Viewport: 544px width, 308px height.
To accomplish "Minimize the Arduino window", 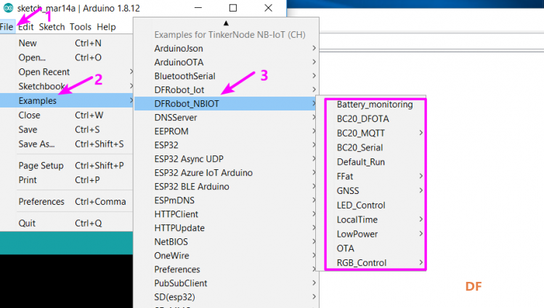I will pos(198,8).
